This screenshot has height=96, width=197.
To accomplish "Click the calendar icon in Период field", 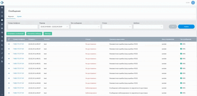I will [x=67, y=27].
